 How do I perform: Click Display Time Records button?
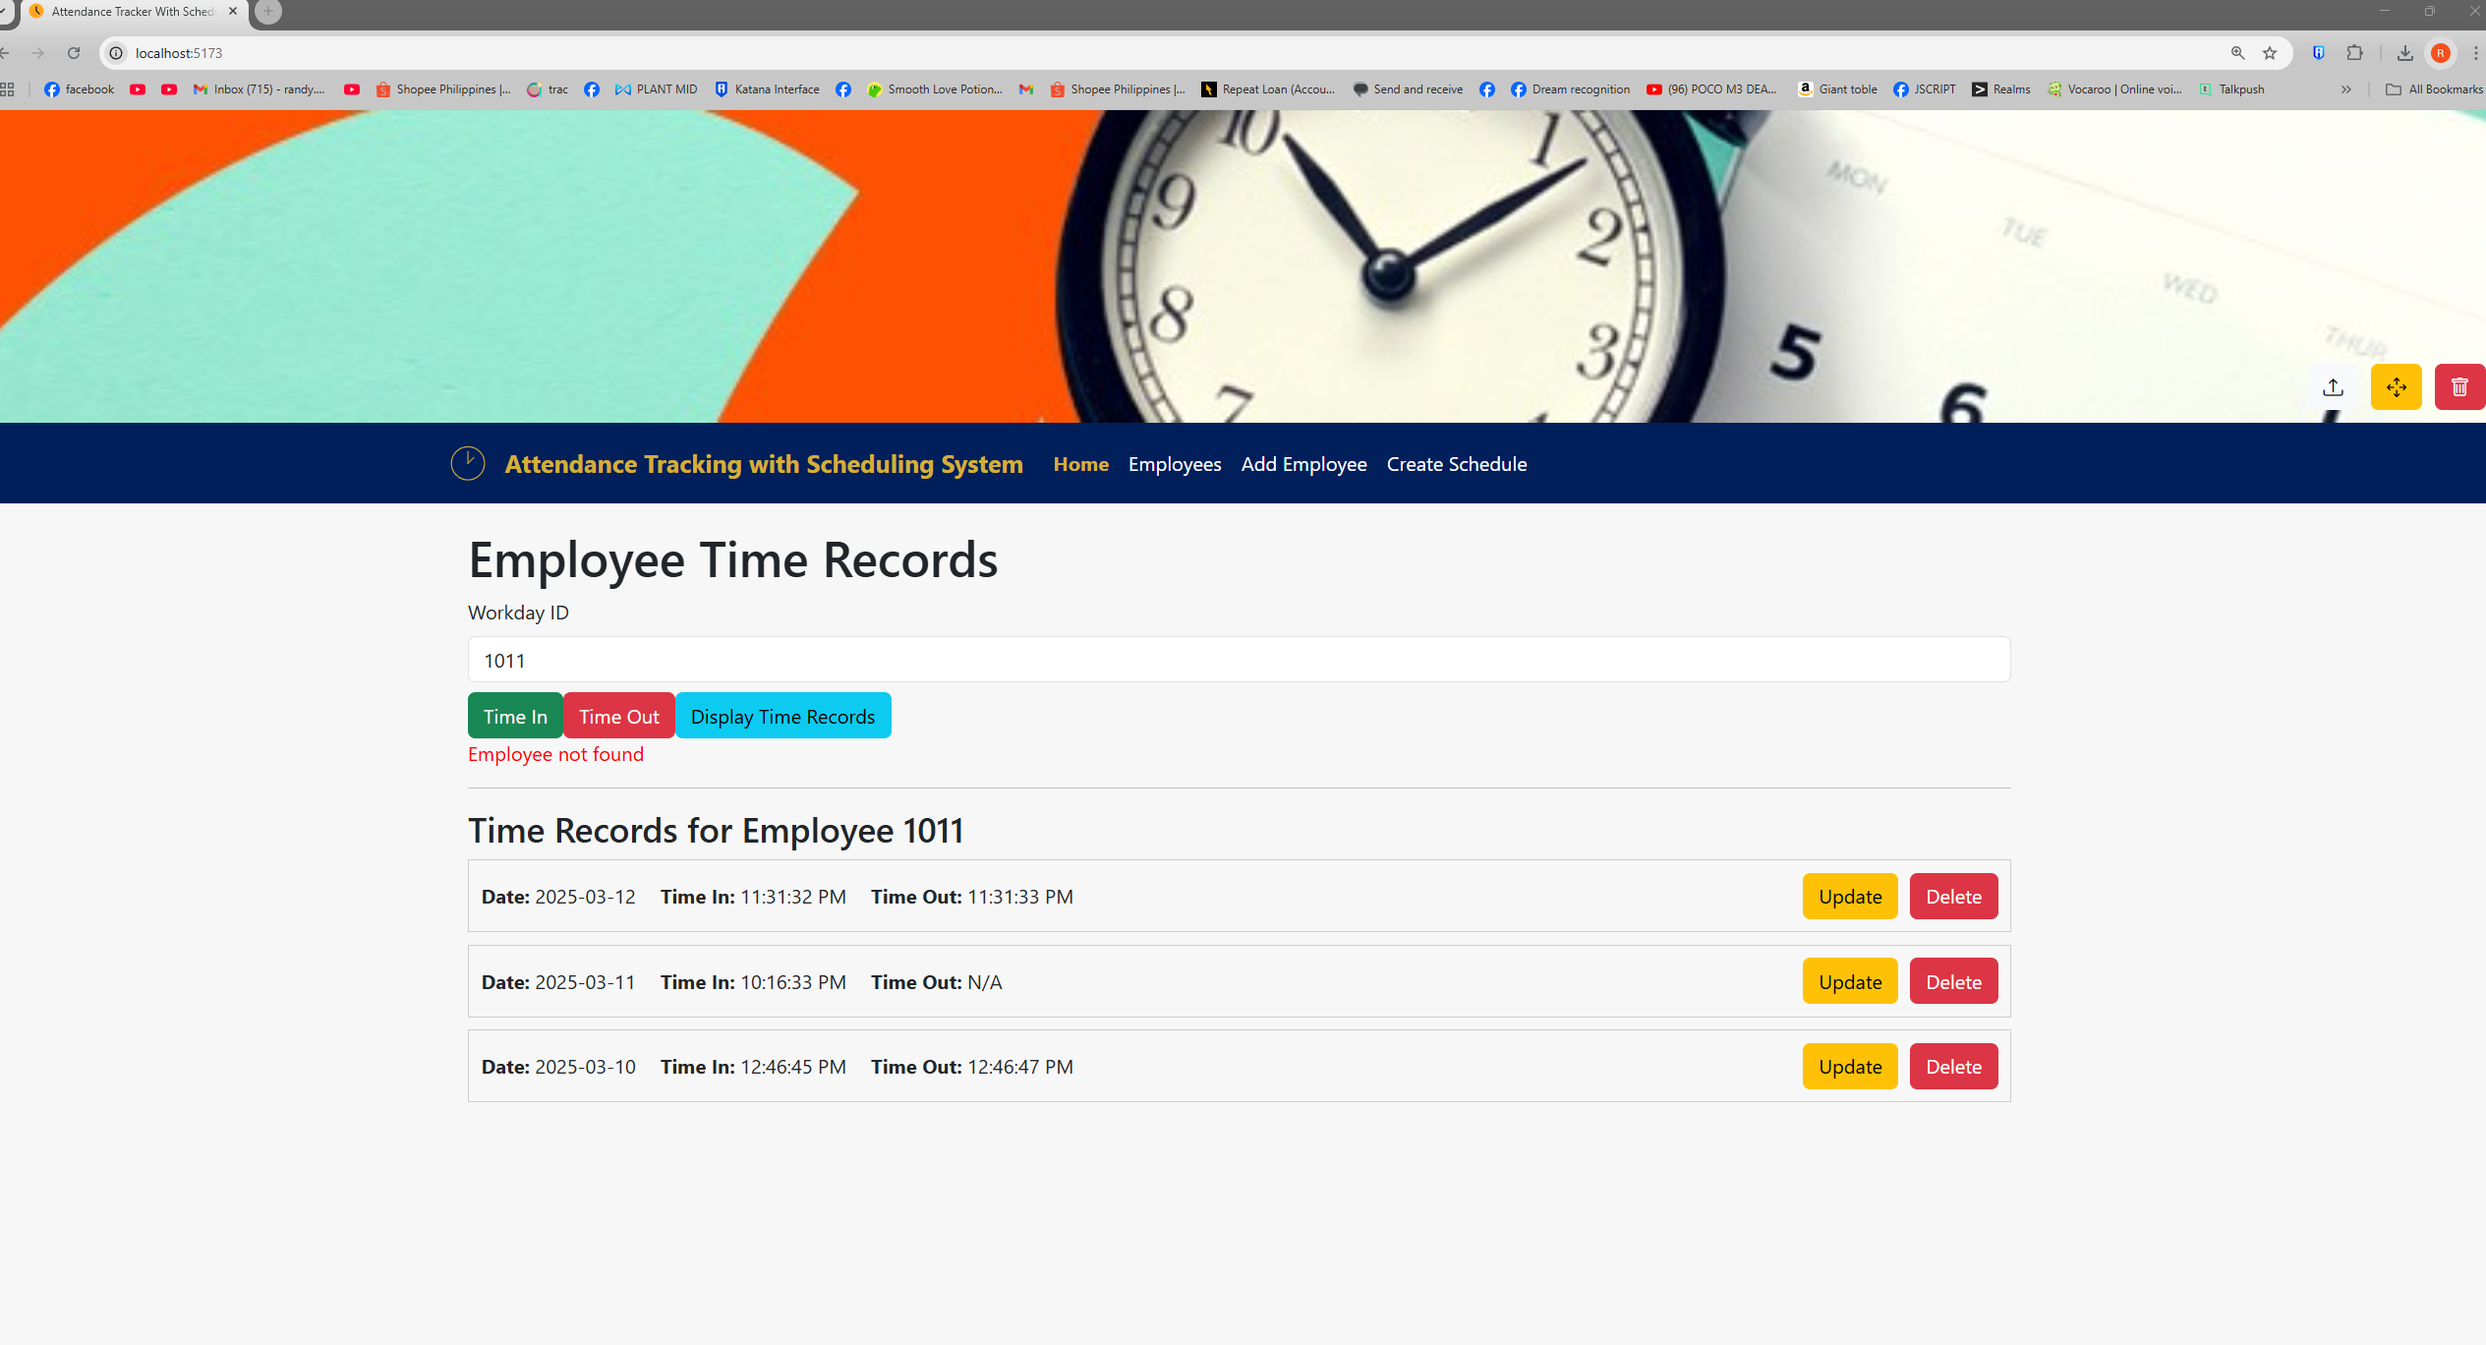coord(782,716)
